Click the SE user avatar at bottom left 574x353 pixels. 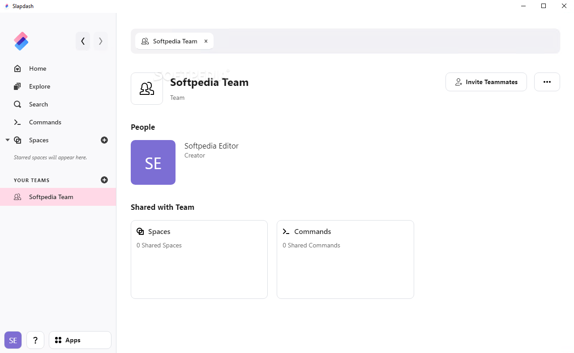pyautogui.click(x=13, y=340)
